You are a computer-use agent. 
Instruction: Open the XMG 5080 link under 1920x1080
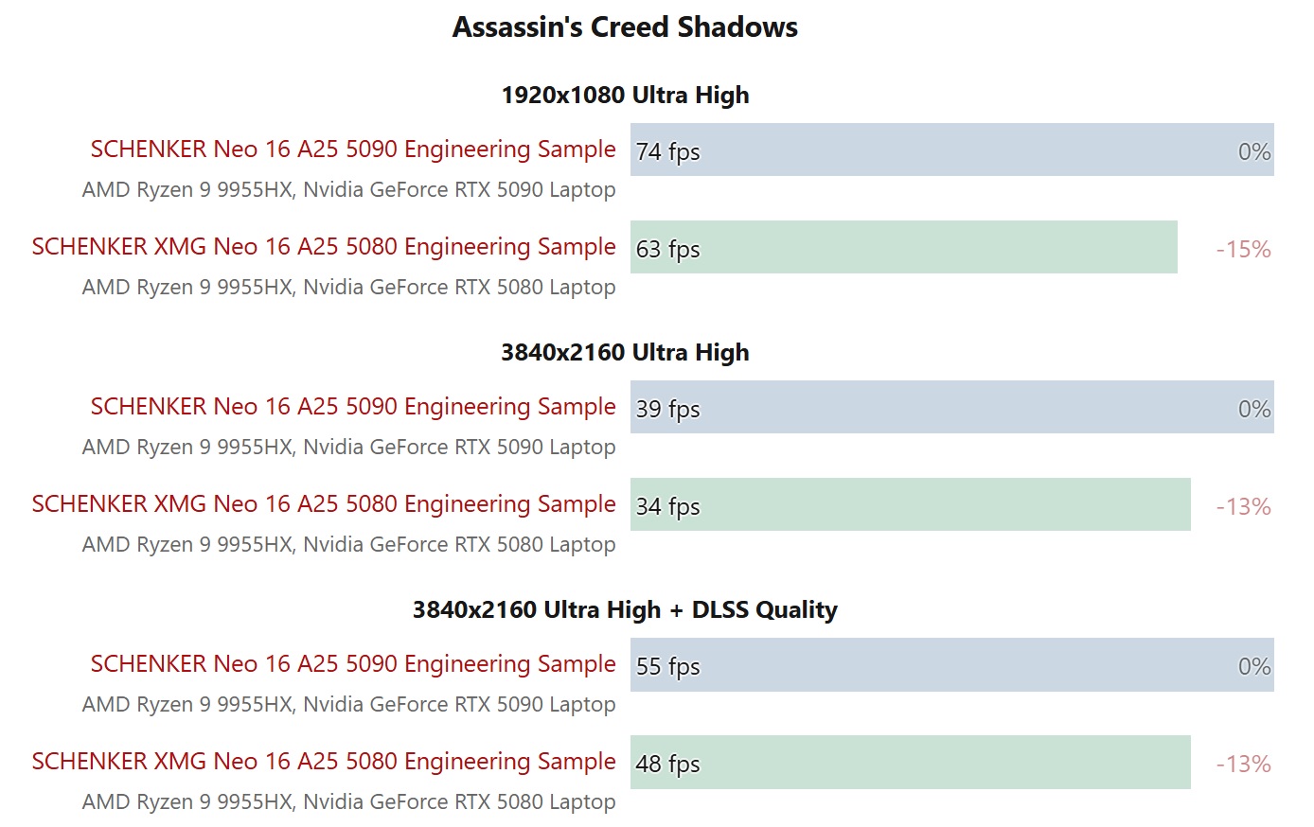point(323,247)
